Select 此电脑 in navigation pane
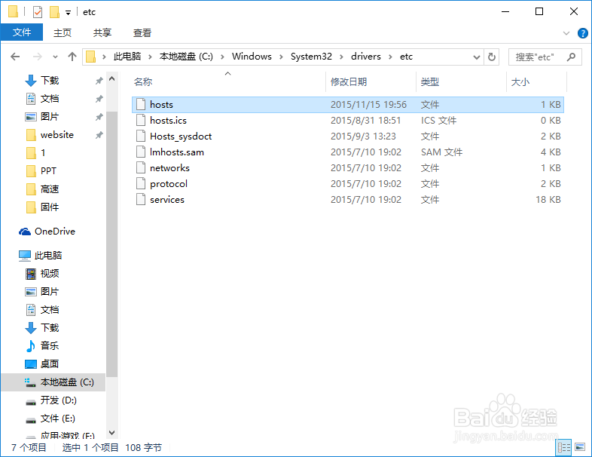592x457 pixels. pyautogui.click(x=47, y=256)
